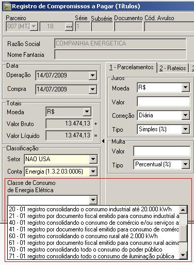Open the Parceiro lookup ellipsis button
The image size is (194, 265).
(69, 26)
